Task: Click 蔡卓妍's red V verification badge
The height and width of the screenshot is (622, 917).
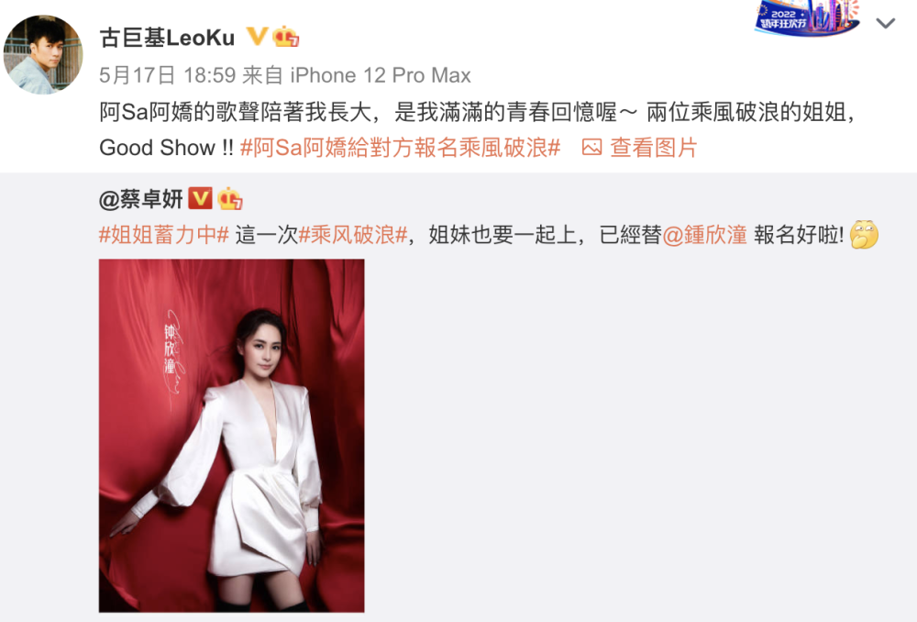Action: click(200, 198)
